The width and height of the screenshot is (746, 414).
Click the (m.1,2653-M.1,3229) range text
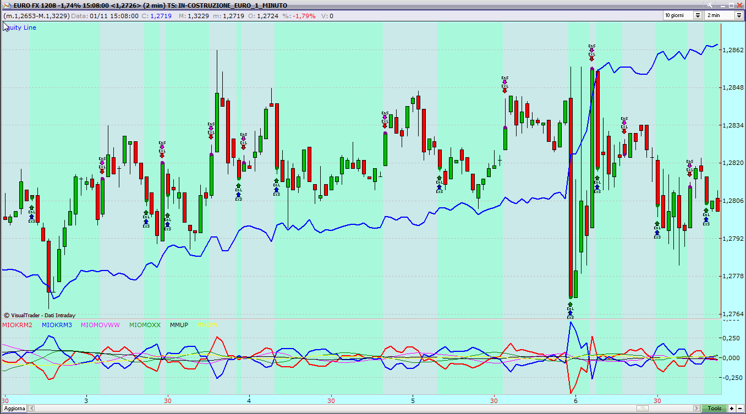coord(36,16)
